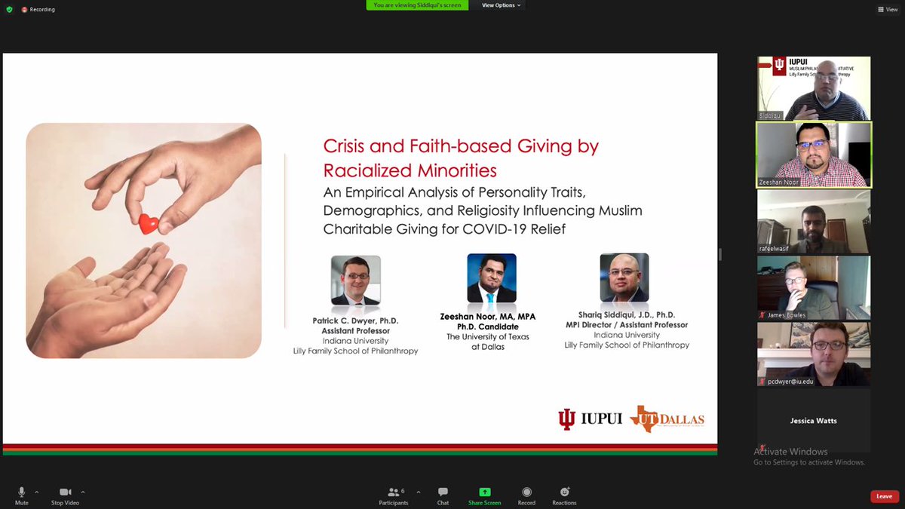Click the 'Shariq Siddiqui, J.D., Ph.D.' name text
This screenshot has height=509, width=905.
pyautogui.click(x=627, y=314)
